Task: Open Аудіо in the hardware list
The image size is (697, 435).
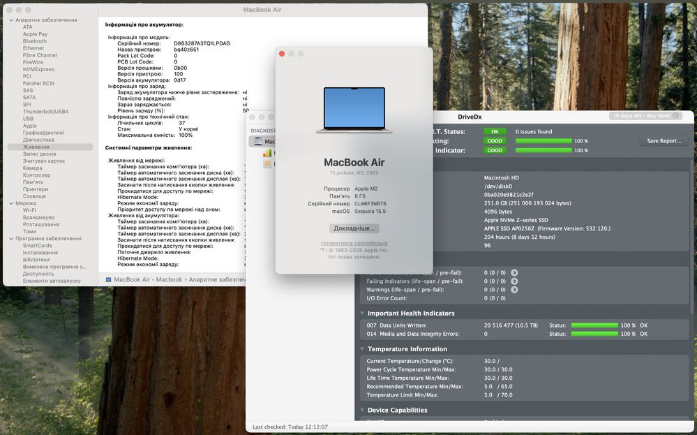Action: pos(30,126)
